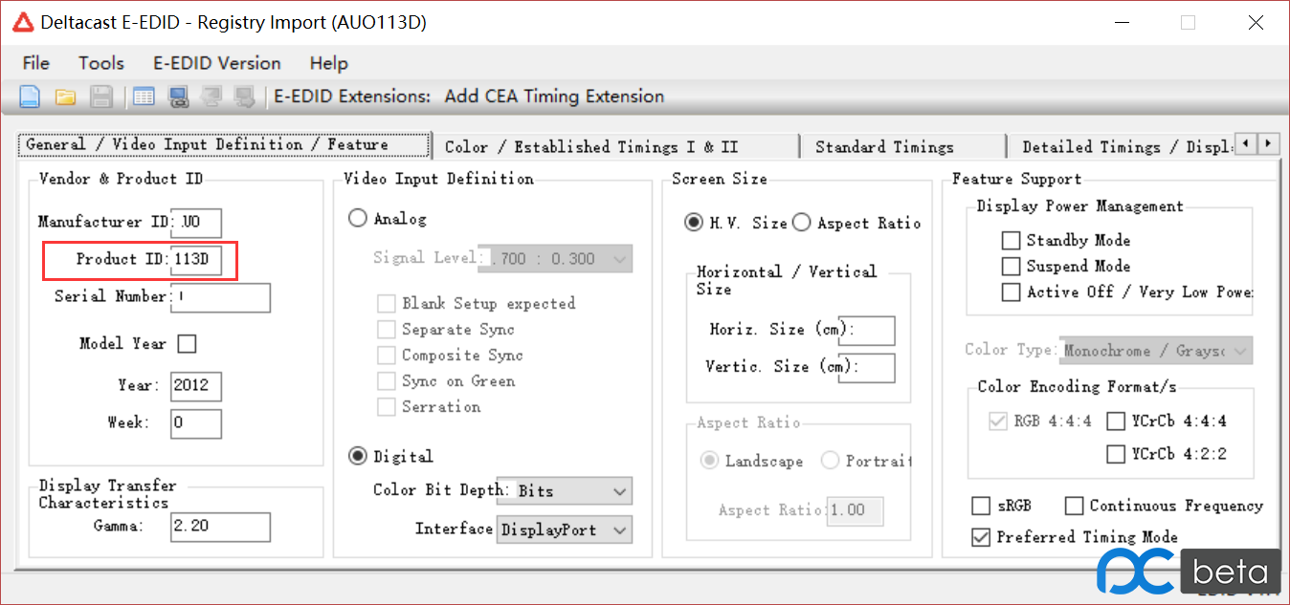The image size is (1290, 605).
Task: Enable the YCrCb 4:2:2 checkbox
Action: click(1115, 454)
